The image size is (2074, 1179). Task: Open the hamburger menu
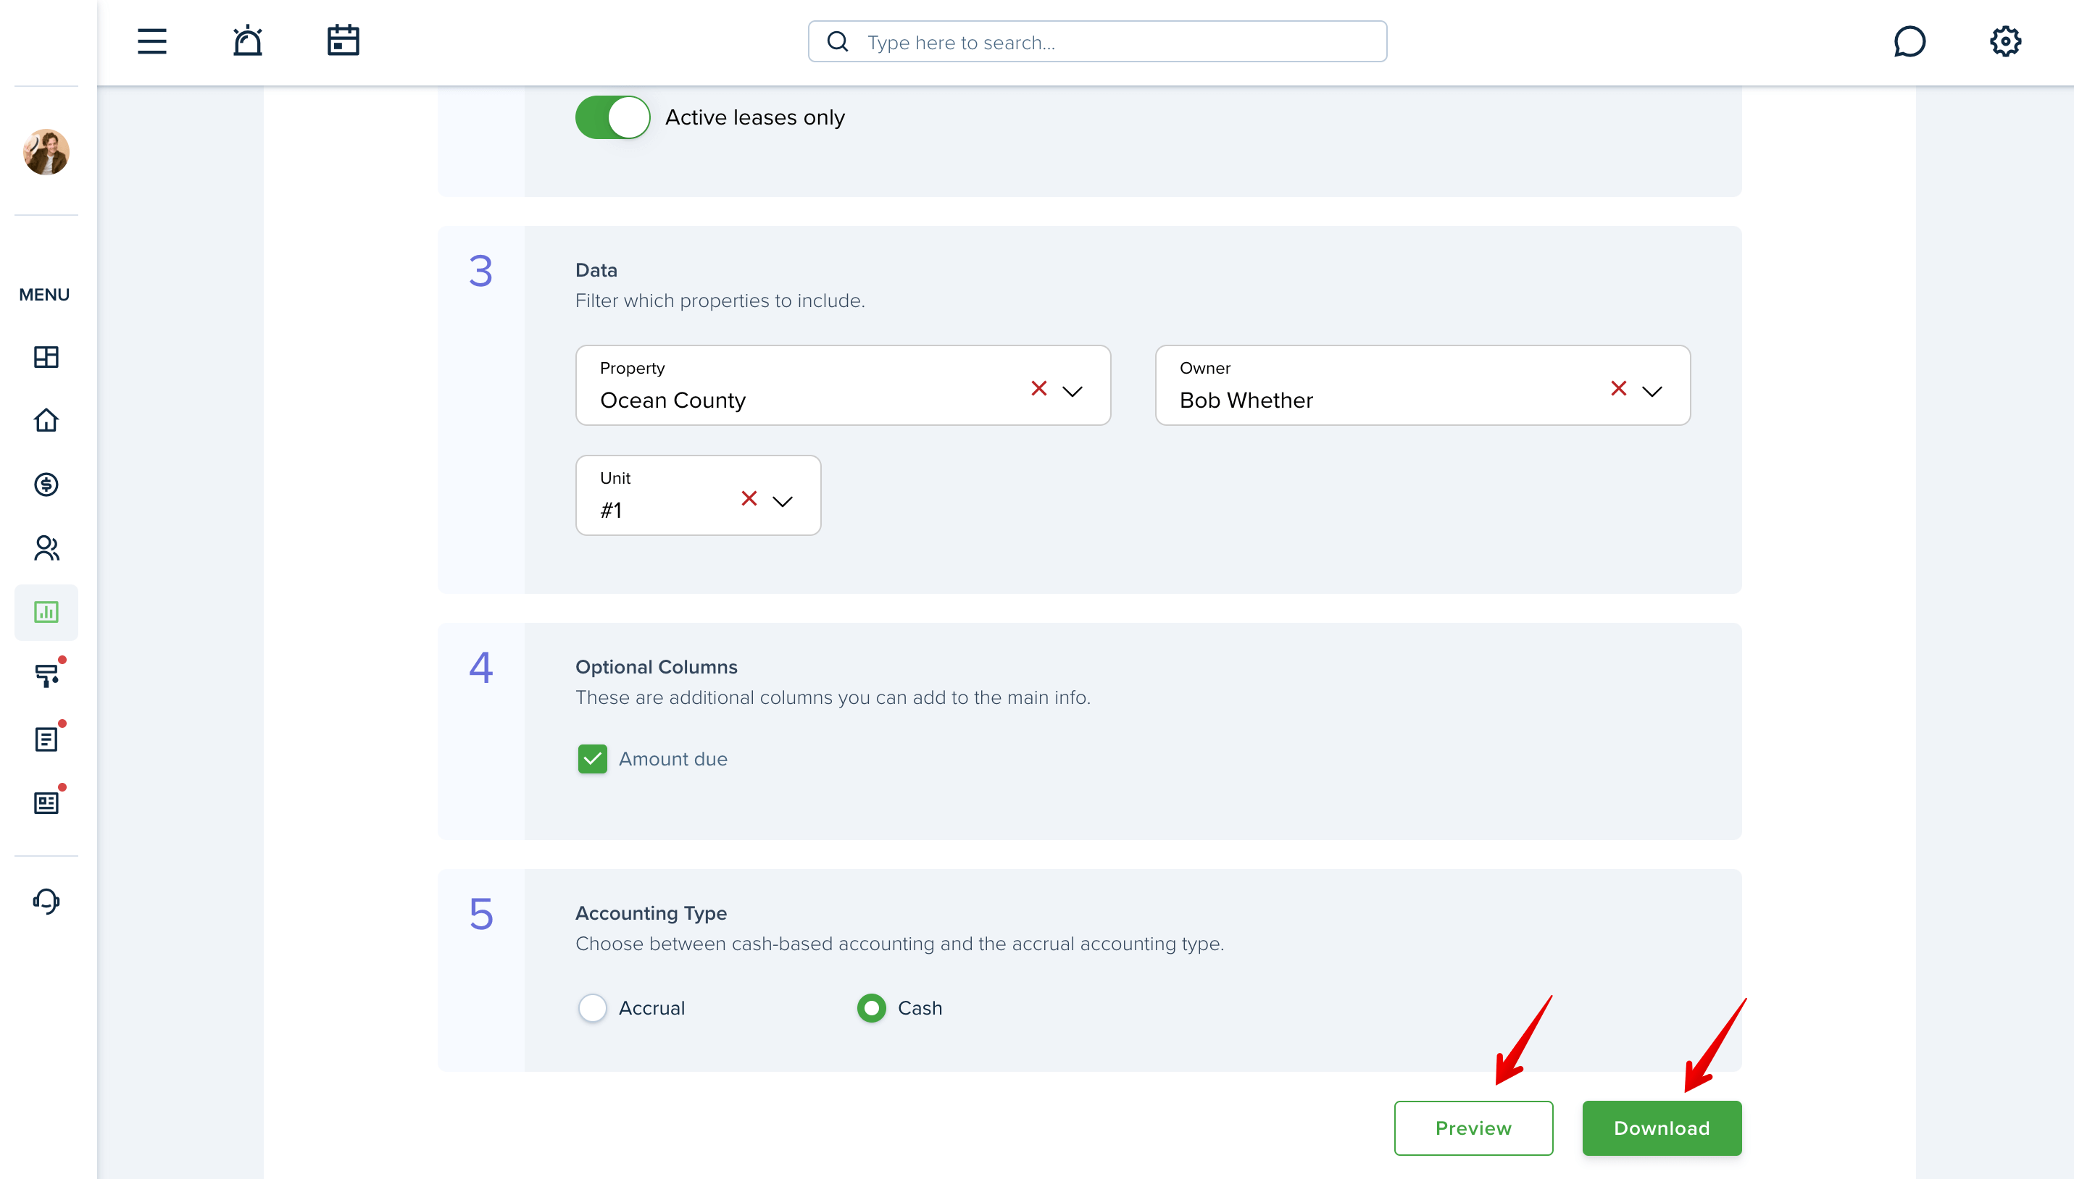(x=151, y=41)
